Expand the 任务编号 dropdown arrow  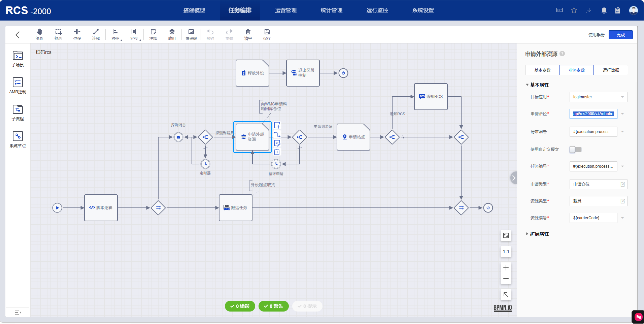click(622, 166)
